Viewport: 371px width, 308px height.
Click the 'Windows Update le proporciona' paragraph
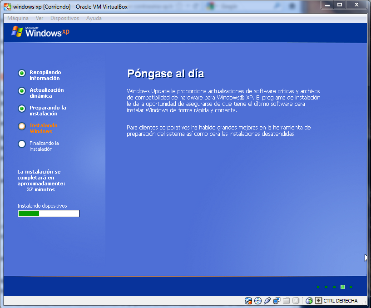point(223,100)
